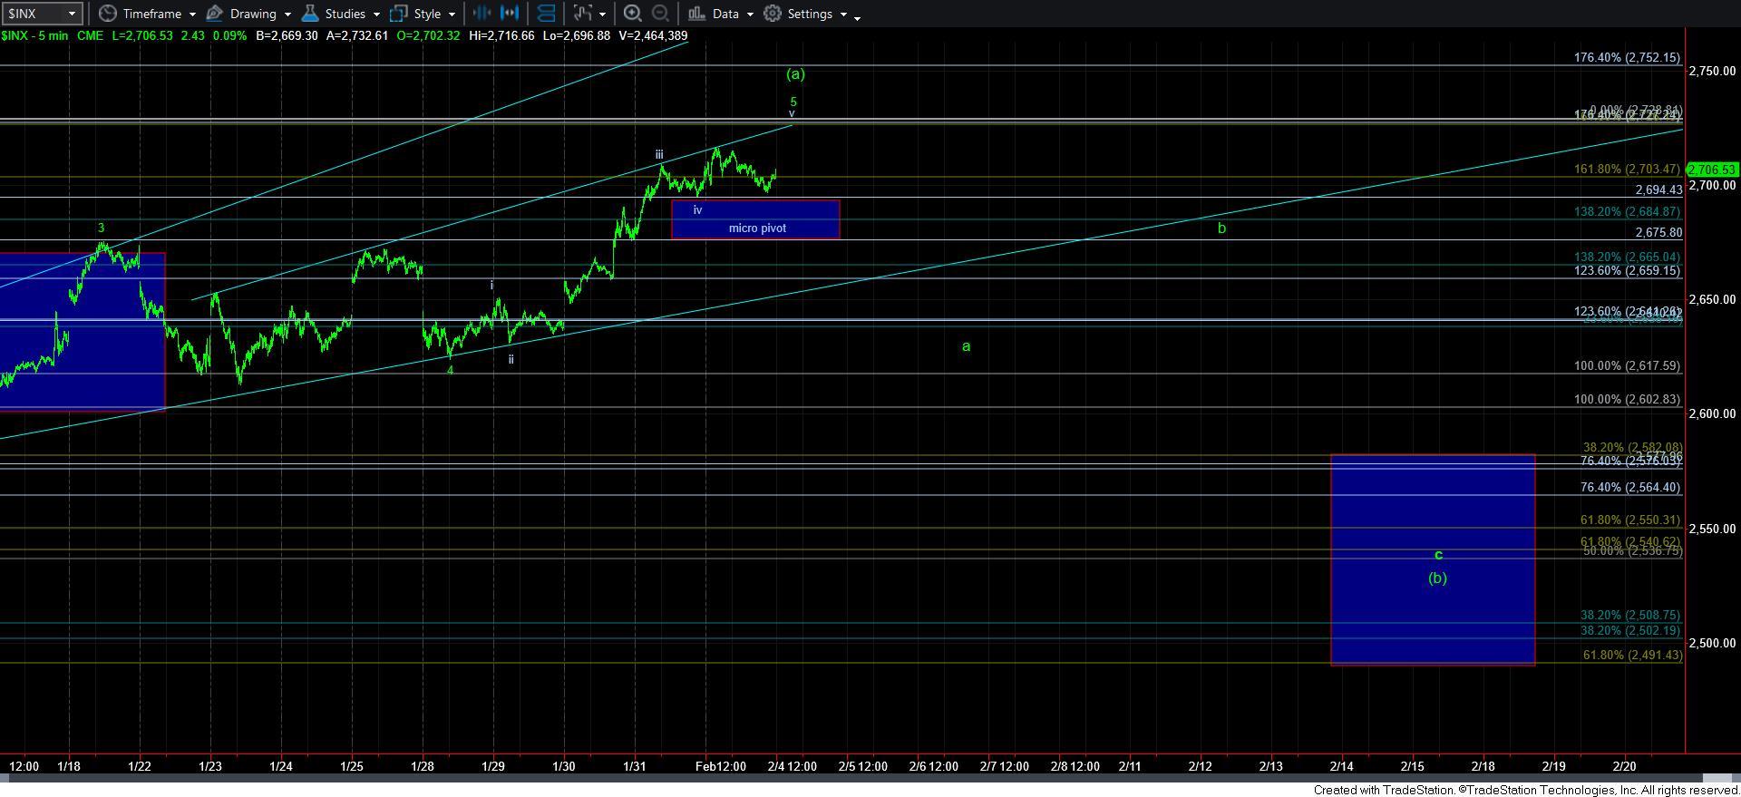Click the Data bar chart icon
1741x797 pixels.
pos(696,14)
